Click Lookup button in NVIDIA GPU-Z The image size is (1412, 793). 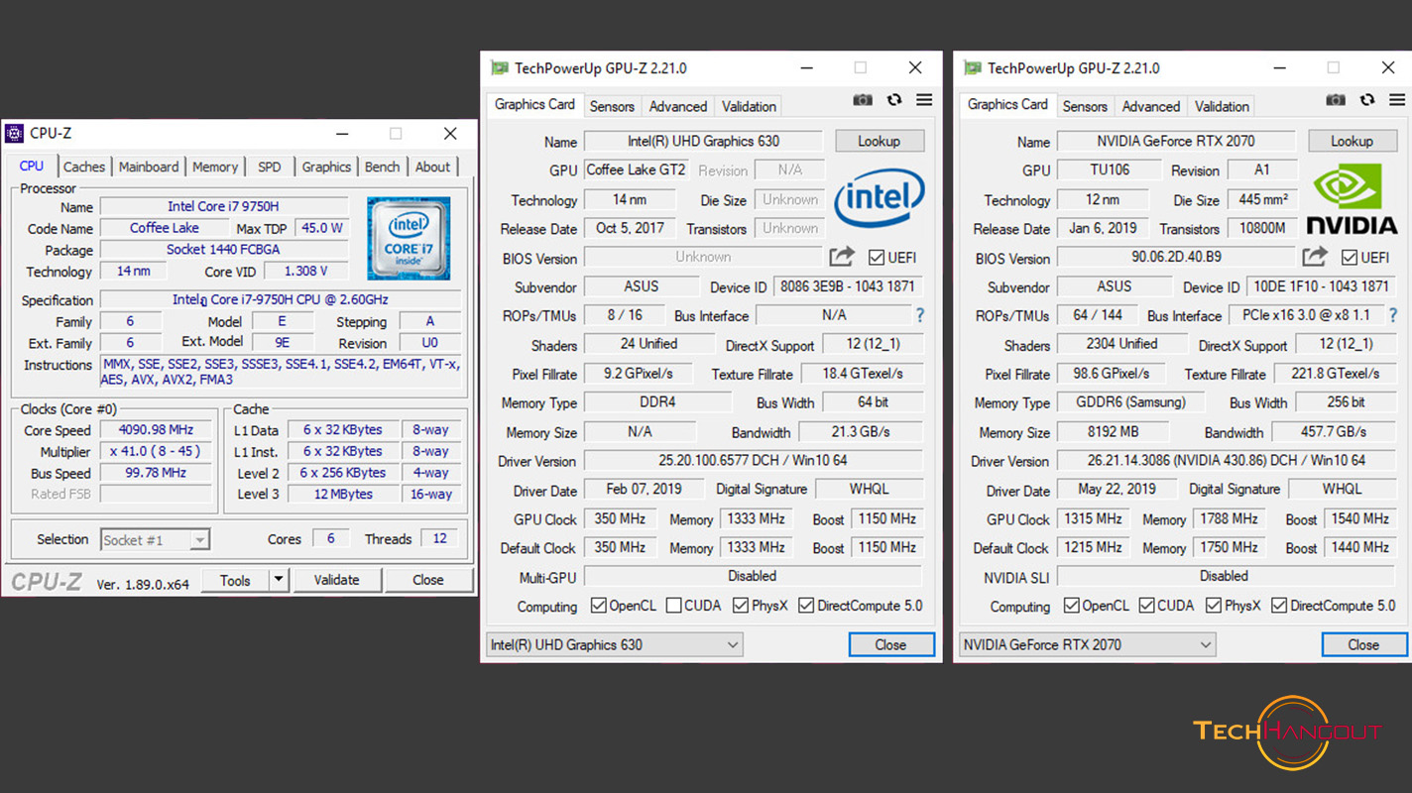(x=1353, y=141)
